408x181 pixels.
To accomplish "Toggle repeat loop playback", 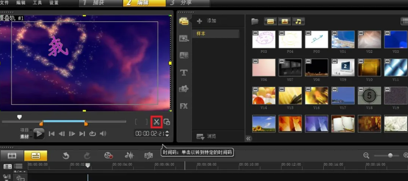I will [92, 134].
